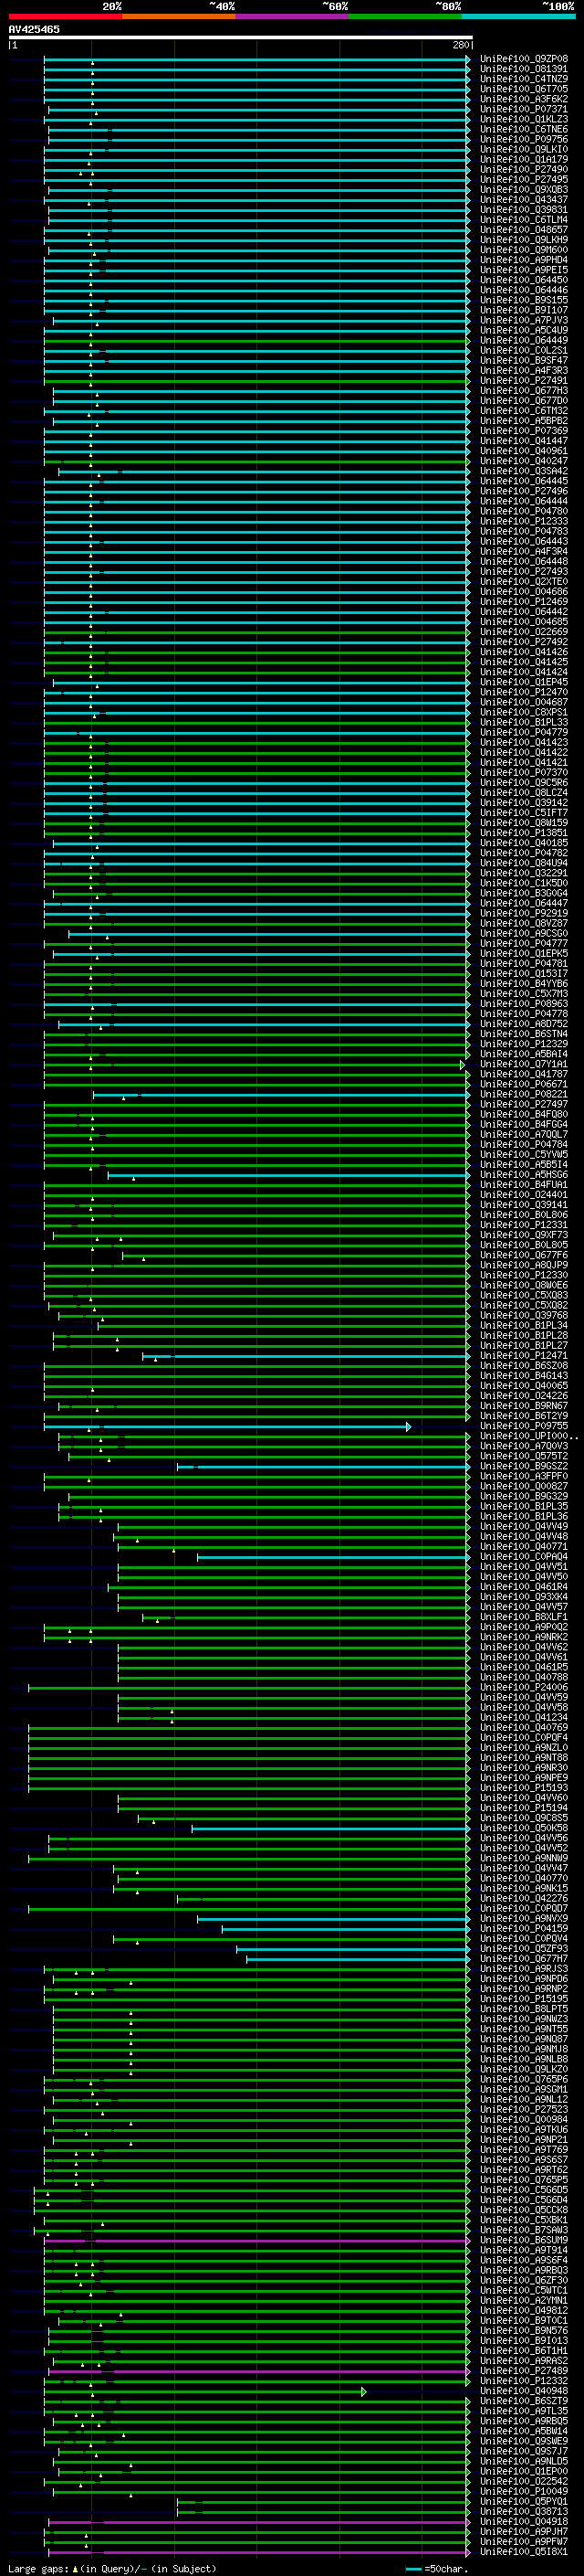Select the UniRef100_Q677H3 label

click(524, 391)
